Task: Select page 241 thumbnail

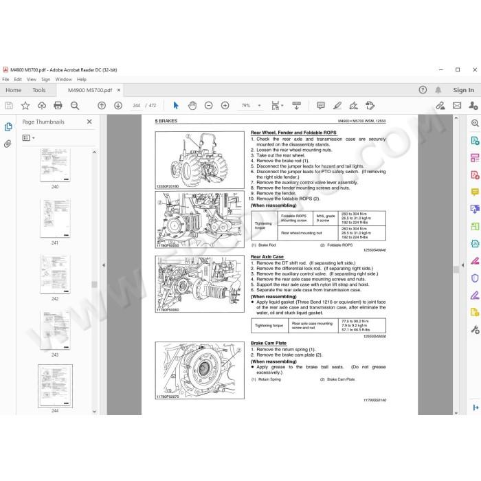Action: (x=55, y=218)
